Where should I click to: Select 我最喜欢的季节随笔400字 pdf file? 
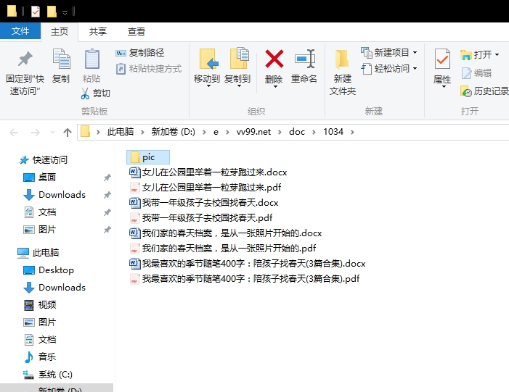245,279
